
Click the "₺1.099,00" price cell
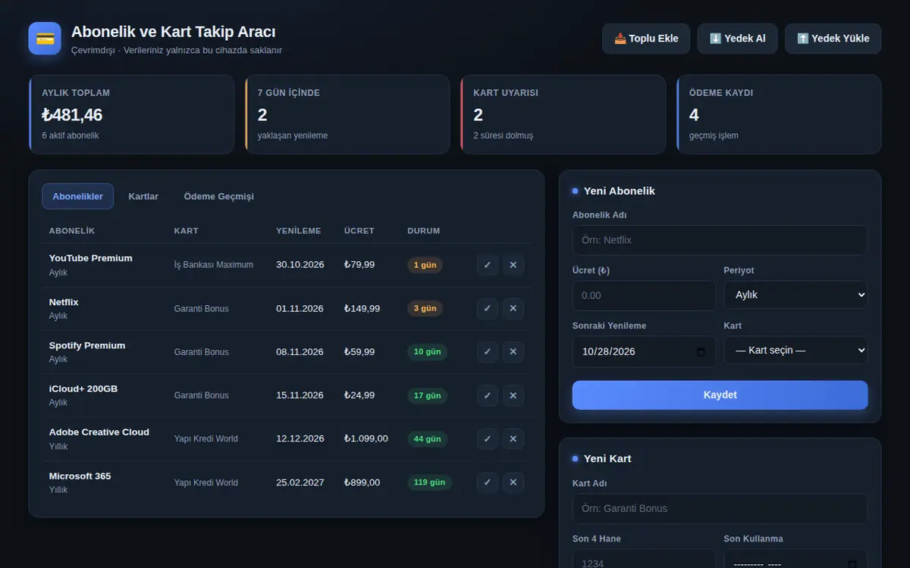(x=366, y=438)
